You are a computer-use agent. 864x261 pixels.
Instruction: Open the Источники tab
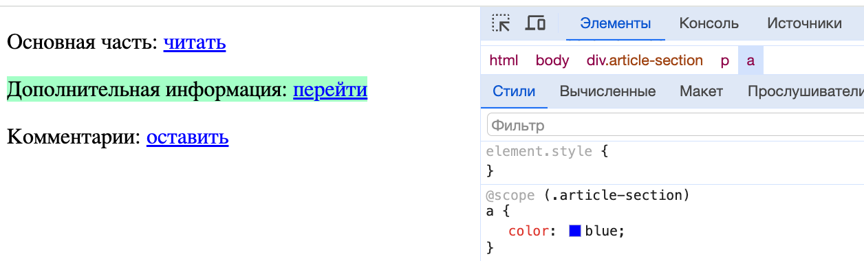(x=804, y=23)
